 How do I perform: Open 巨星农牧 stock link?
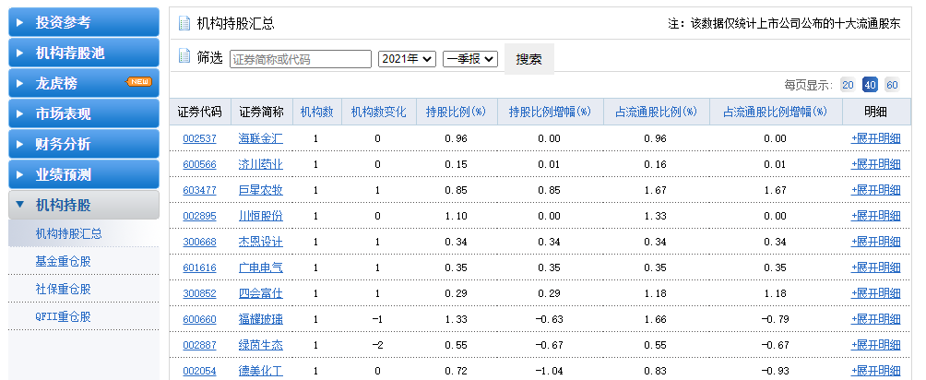pyautogui.click(x=260, y=190)
